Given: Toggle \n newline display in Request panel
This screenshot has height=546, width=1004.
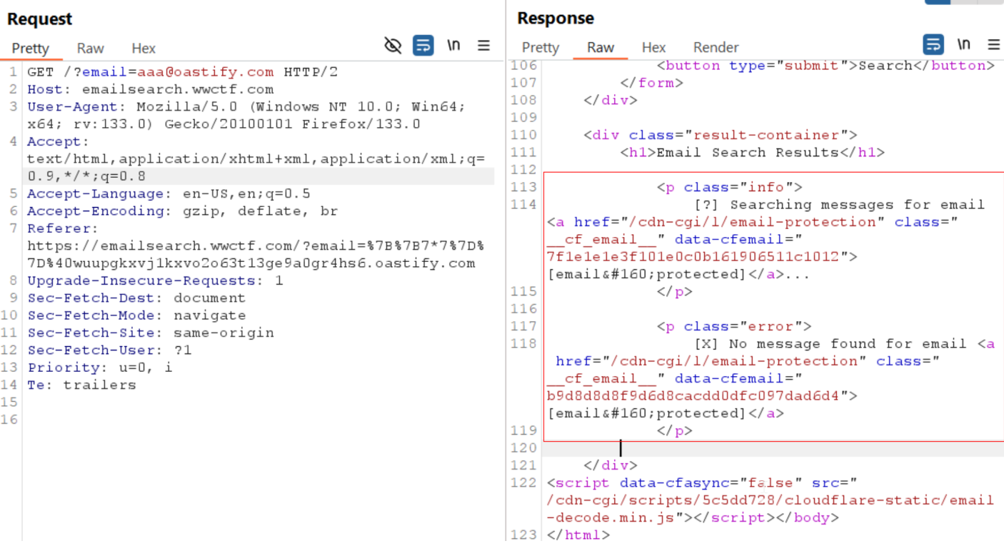Looking at the screenshot, I should (x=453, y=46).
